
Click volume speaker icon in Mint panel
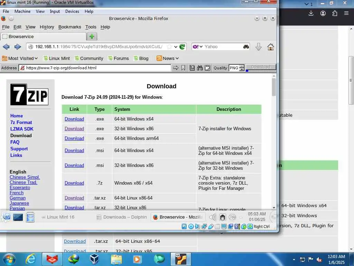(x=213, y=217)
